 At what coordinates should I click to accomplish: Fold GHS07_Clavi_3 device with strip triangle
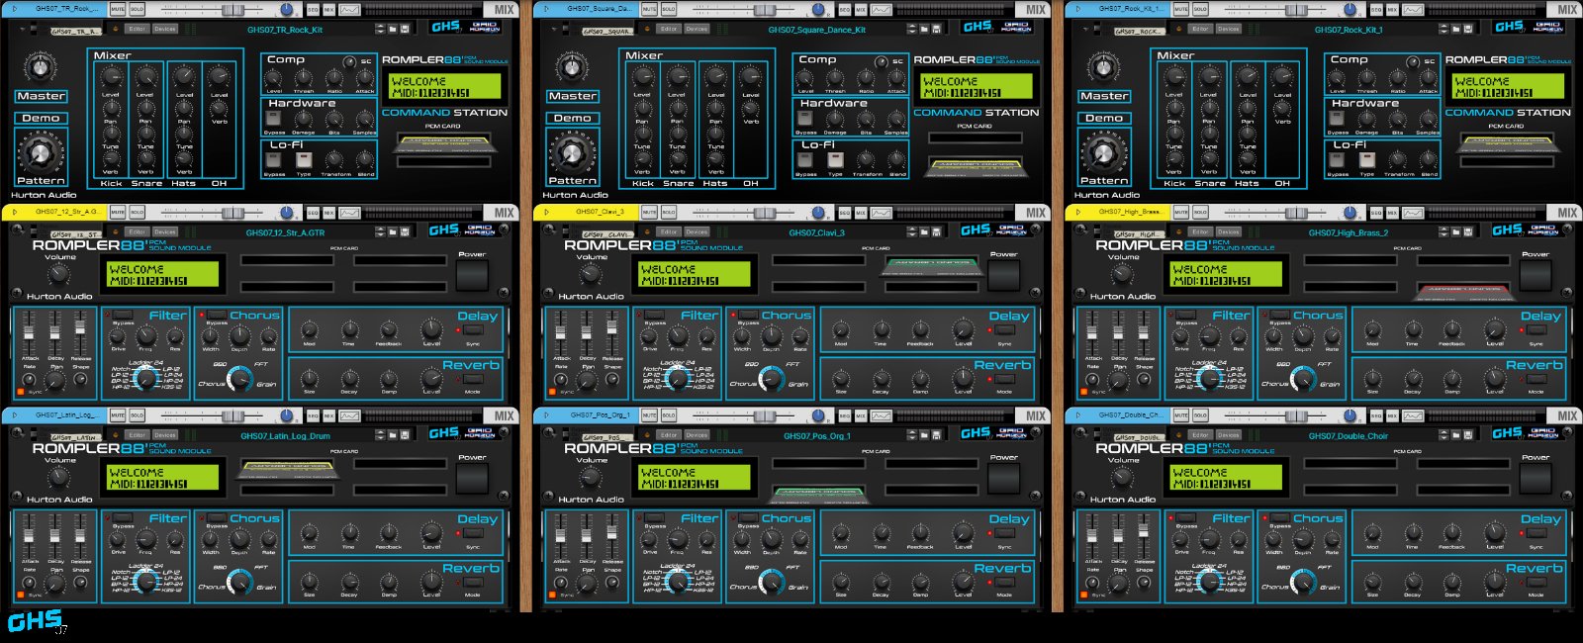546,212
